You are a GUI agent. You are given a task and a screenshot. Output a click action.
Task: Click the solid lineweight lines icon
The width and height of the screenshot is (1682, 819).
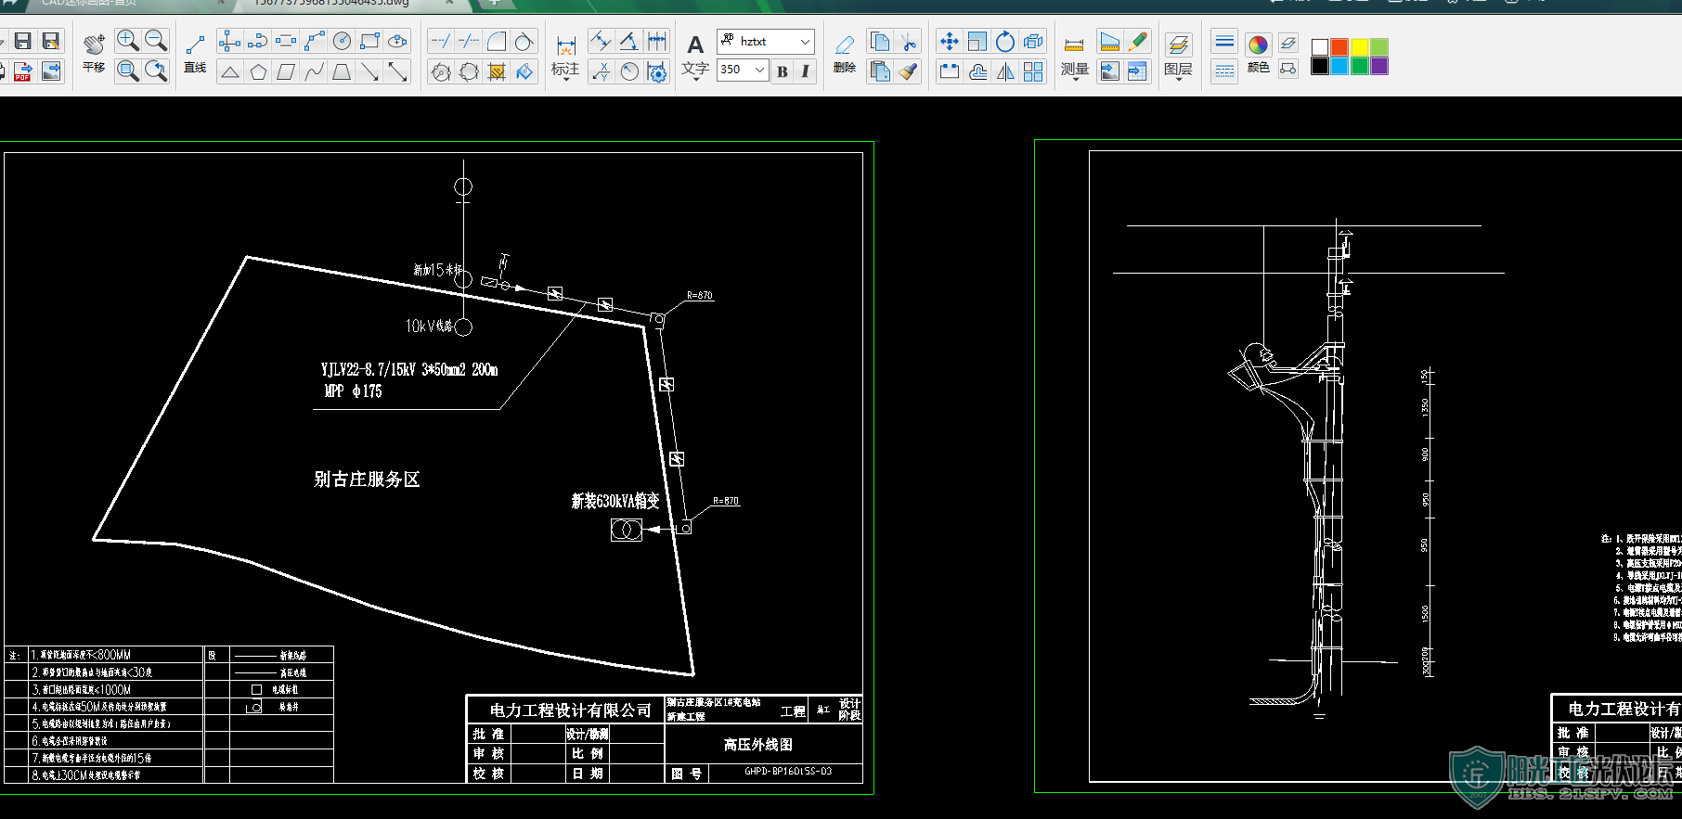1224,41
